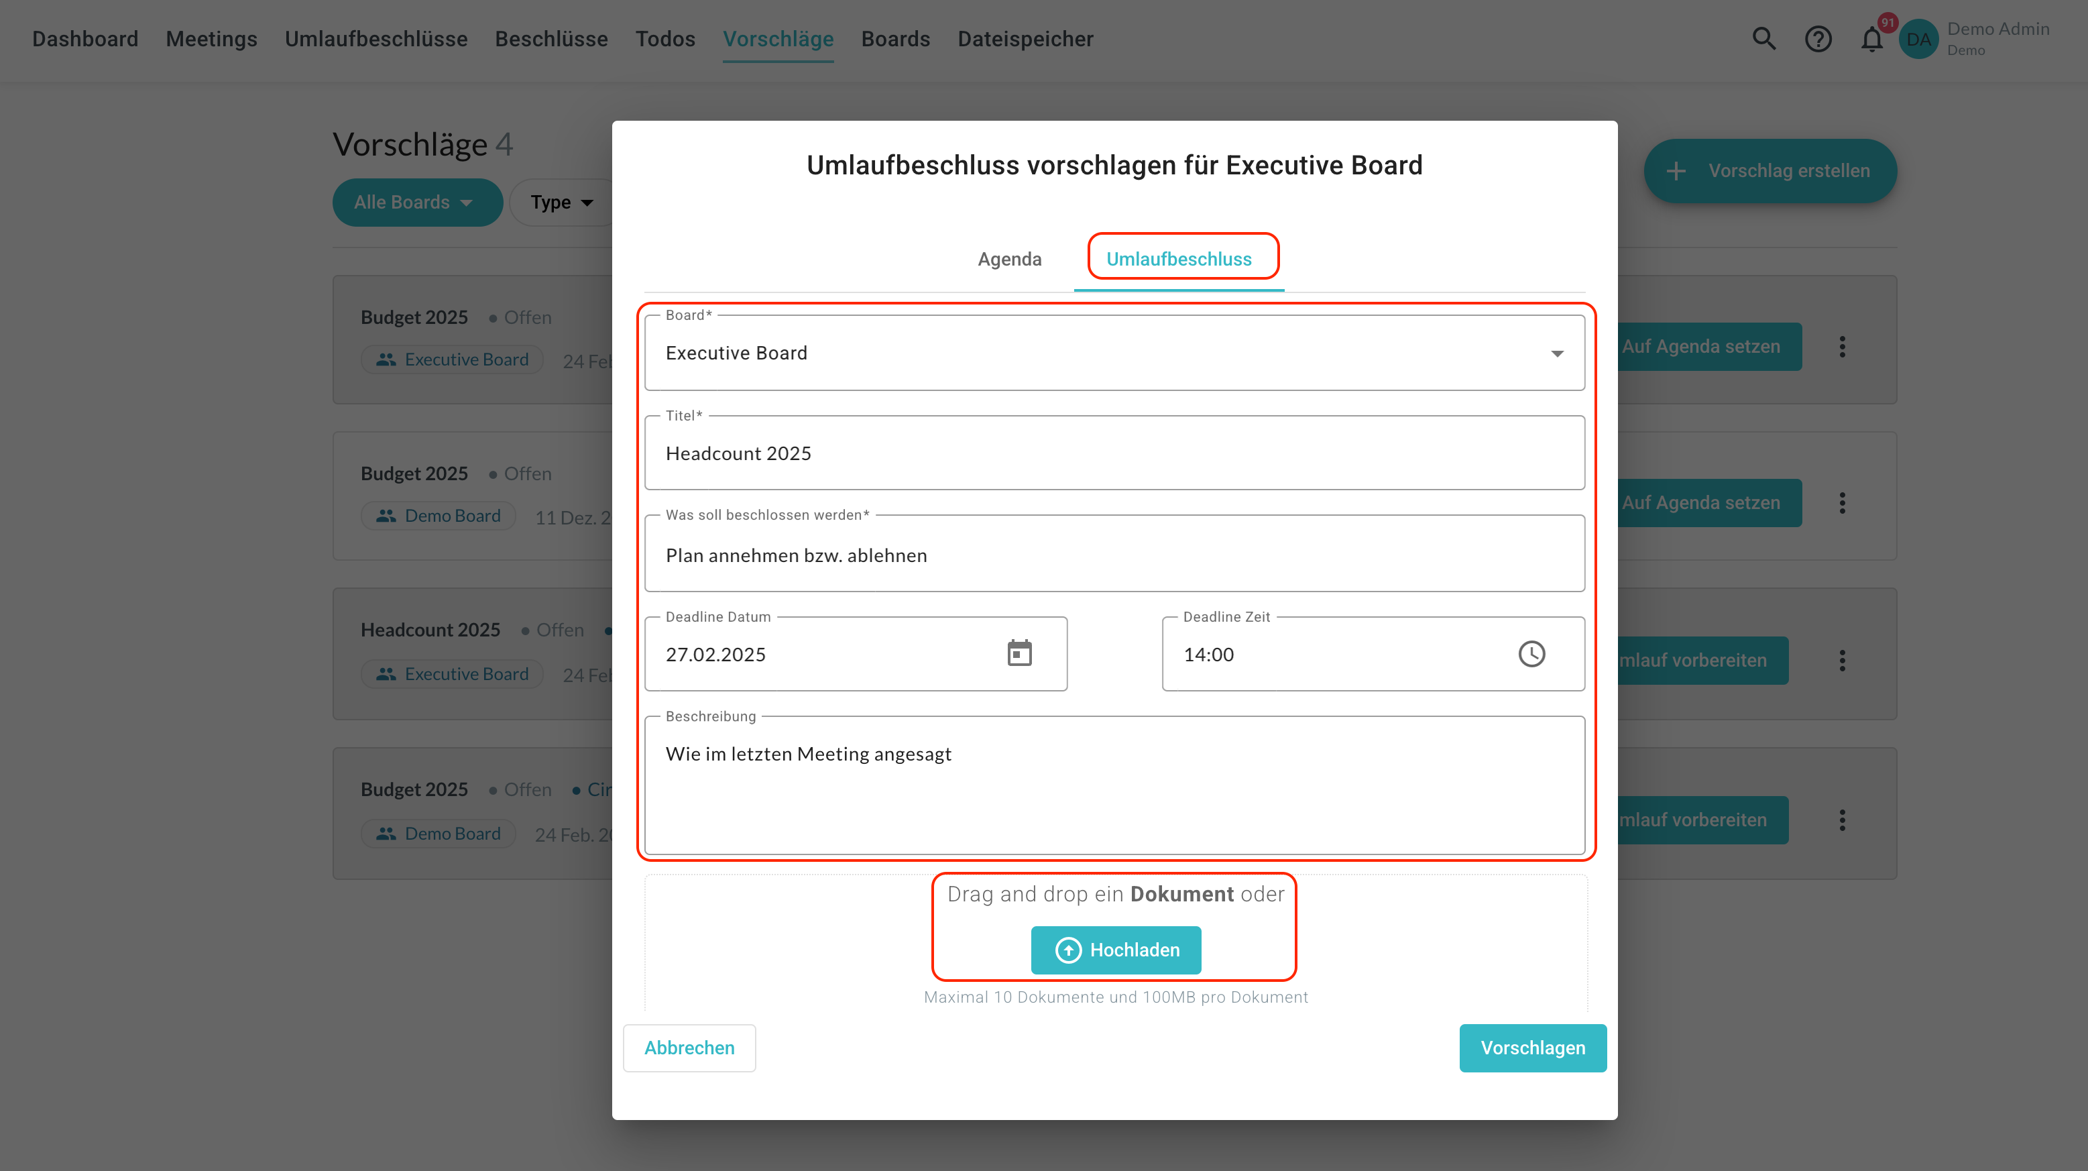This screenshot has width=2088, height=1171.
Task: Go to the Meetings menu item
Action: [x=211, y=38]
